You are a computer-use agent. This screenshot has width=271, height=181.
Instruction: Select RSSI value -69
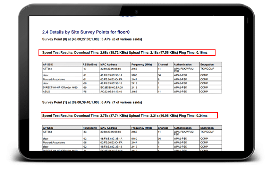tap(85, 88)
